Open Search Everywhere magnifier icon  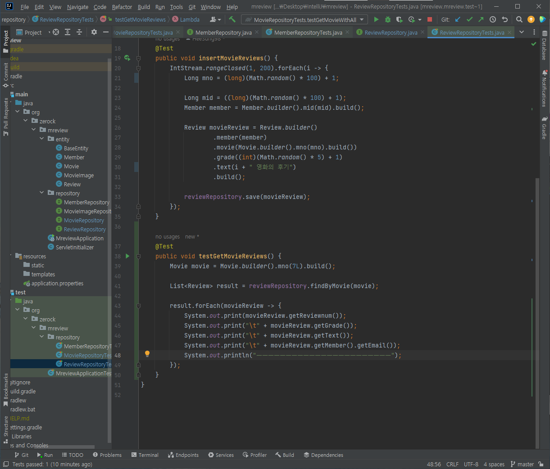click(519, 19)
